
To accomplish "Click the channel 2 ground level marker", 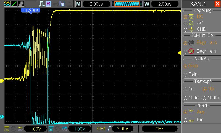I will (x=2, y=117).
